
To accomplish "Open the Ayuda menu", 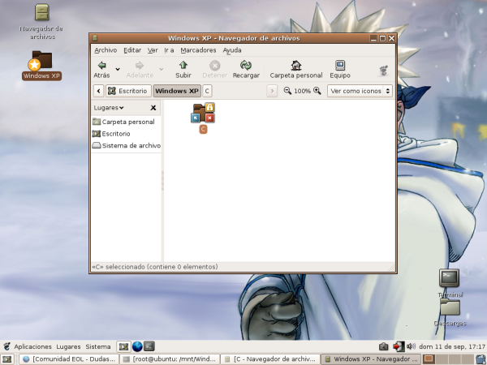I will click(232, 50).
